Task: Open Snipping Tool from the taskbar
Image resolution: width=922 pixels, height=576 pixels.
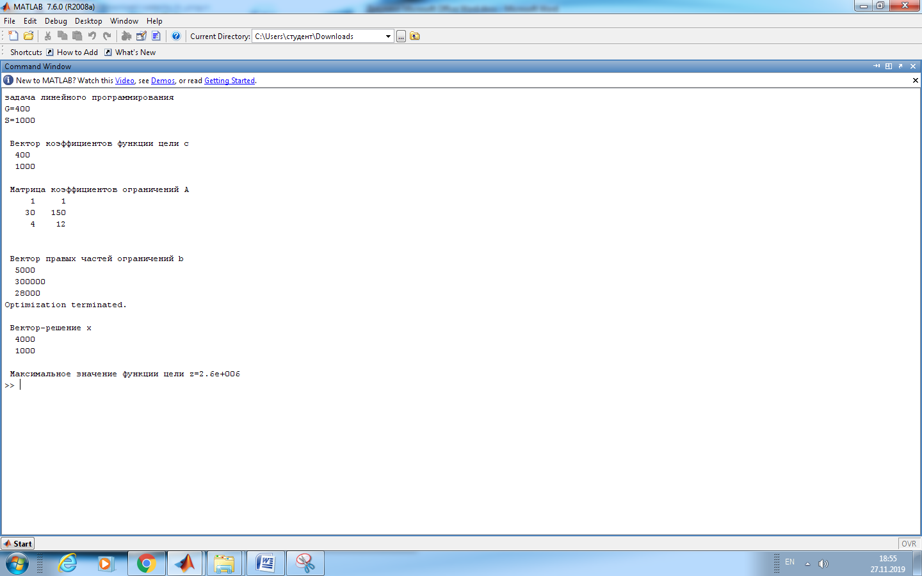Action: [305, 564]
